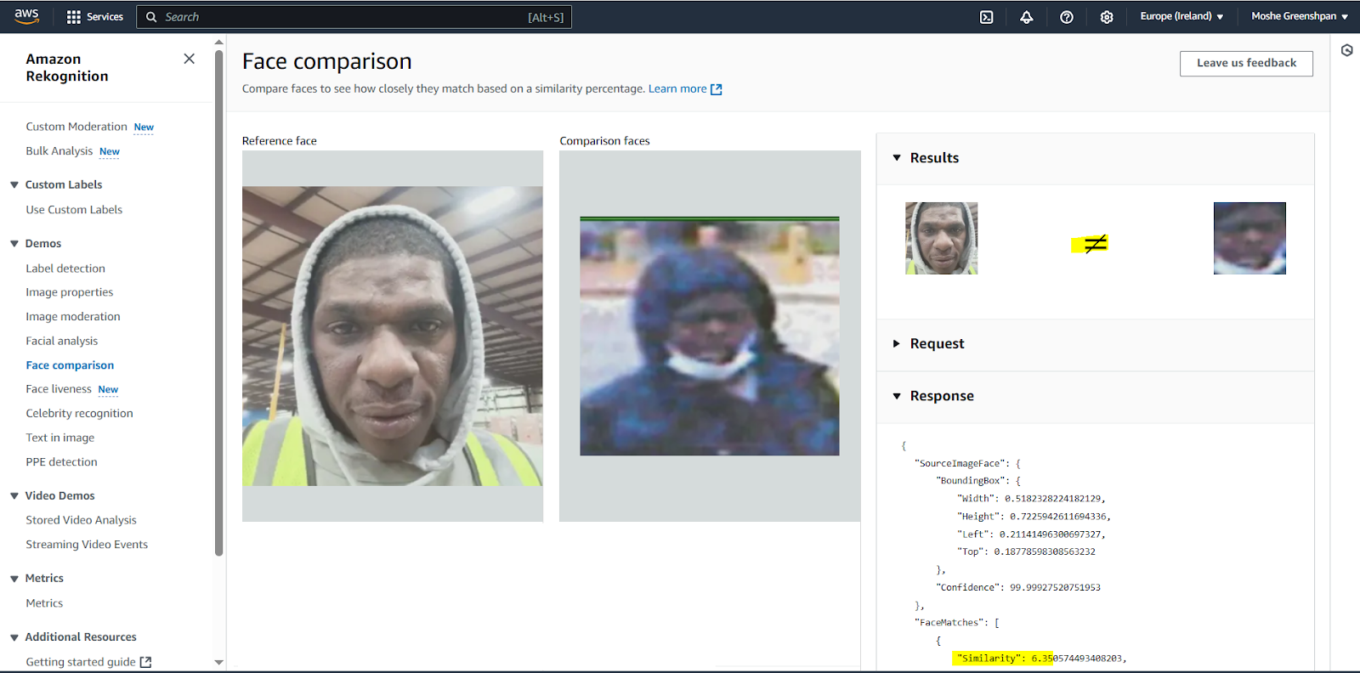
Task: Click the Comparison faces image
Action: coord(710,336)
